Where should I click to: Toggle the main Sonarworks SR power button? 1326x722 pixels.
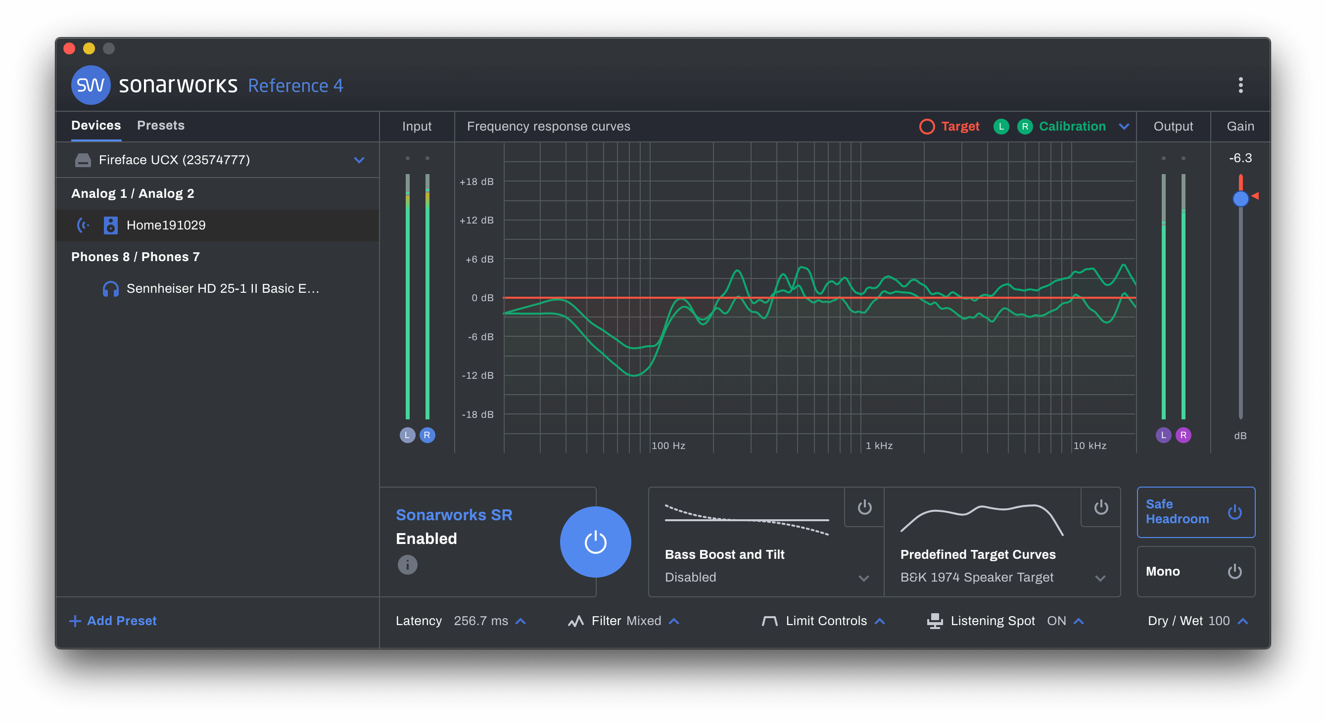tap(595, 542)
